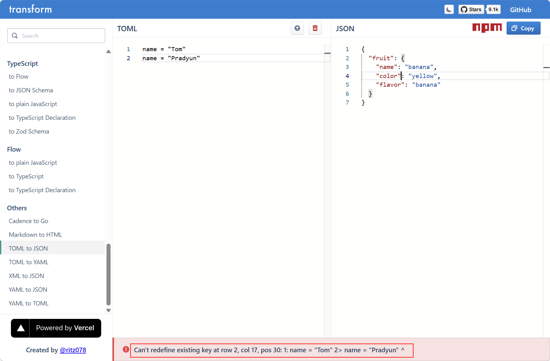
Task: Click the transform logo
Action: tap(30, 9)
